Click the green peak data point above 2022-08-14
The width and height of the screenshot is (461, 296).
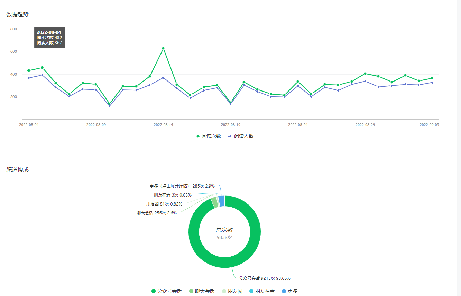(x=163, y=48)
